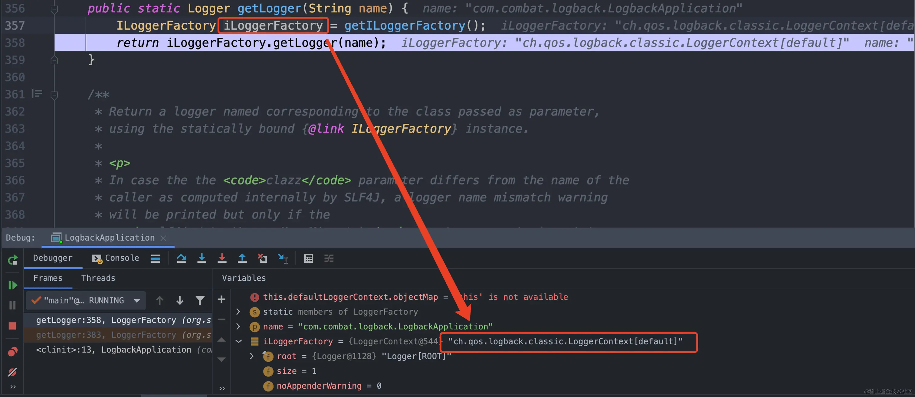Viewport: 915px width, 397px height.
Task: Open the Frames tab
Action: (48, 278)
